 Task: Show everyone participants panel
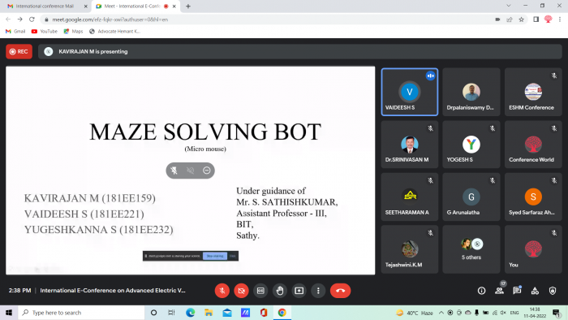point(500,290)
